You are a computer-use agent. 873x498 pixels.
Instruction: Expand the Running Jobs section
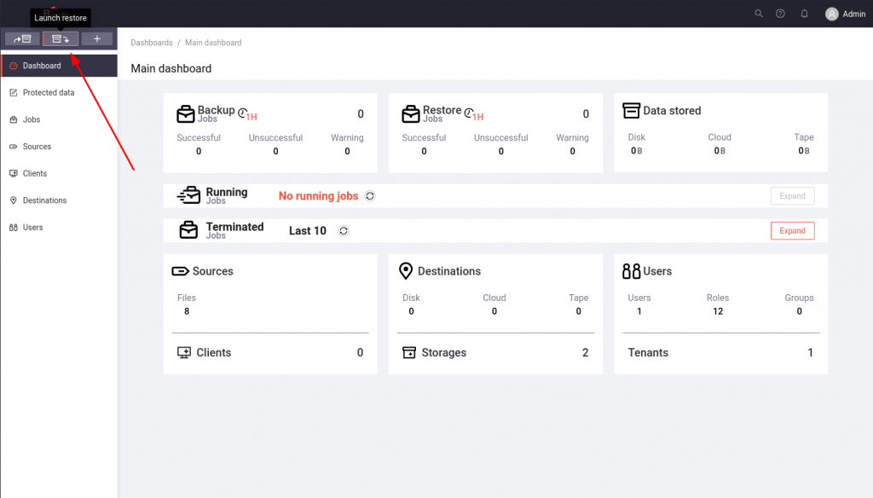(x=792, y=196)
